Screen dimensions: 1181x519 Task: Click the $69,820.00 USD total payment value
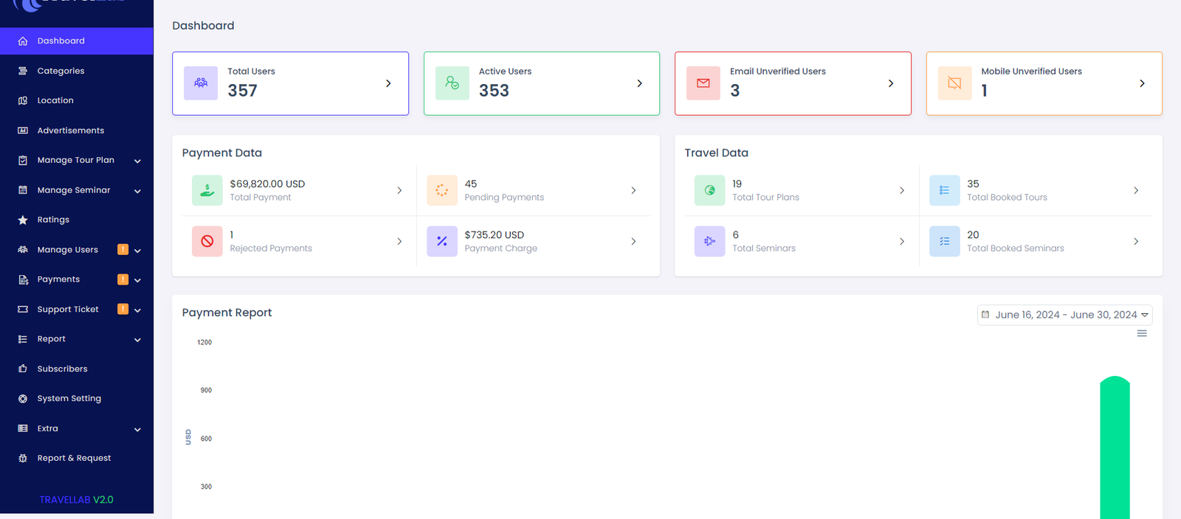(267, 184)
